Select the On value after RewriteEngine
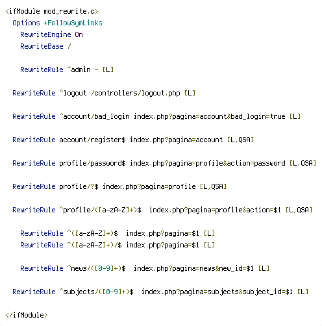This screenshot has height=326, width=322. coord(79,34)
